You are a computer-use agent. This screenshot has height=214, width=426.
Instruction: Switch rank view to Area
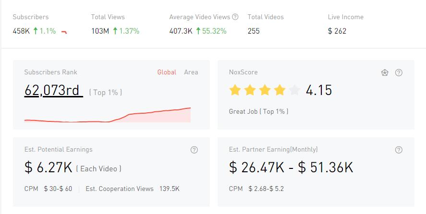click(x=191, y=72)
